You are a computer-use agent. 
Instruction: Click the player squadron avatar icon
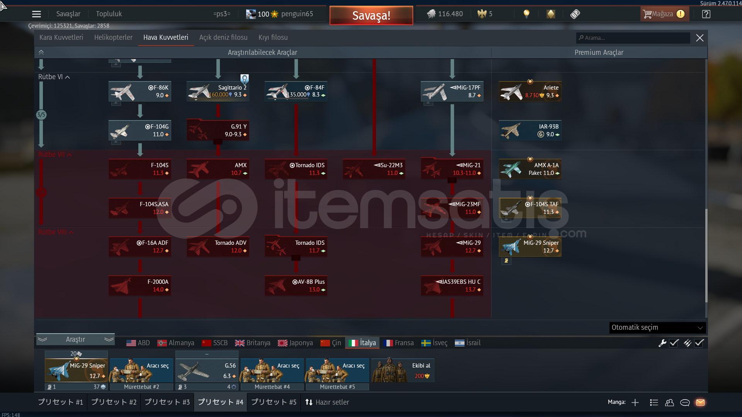(251, 14)
